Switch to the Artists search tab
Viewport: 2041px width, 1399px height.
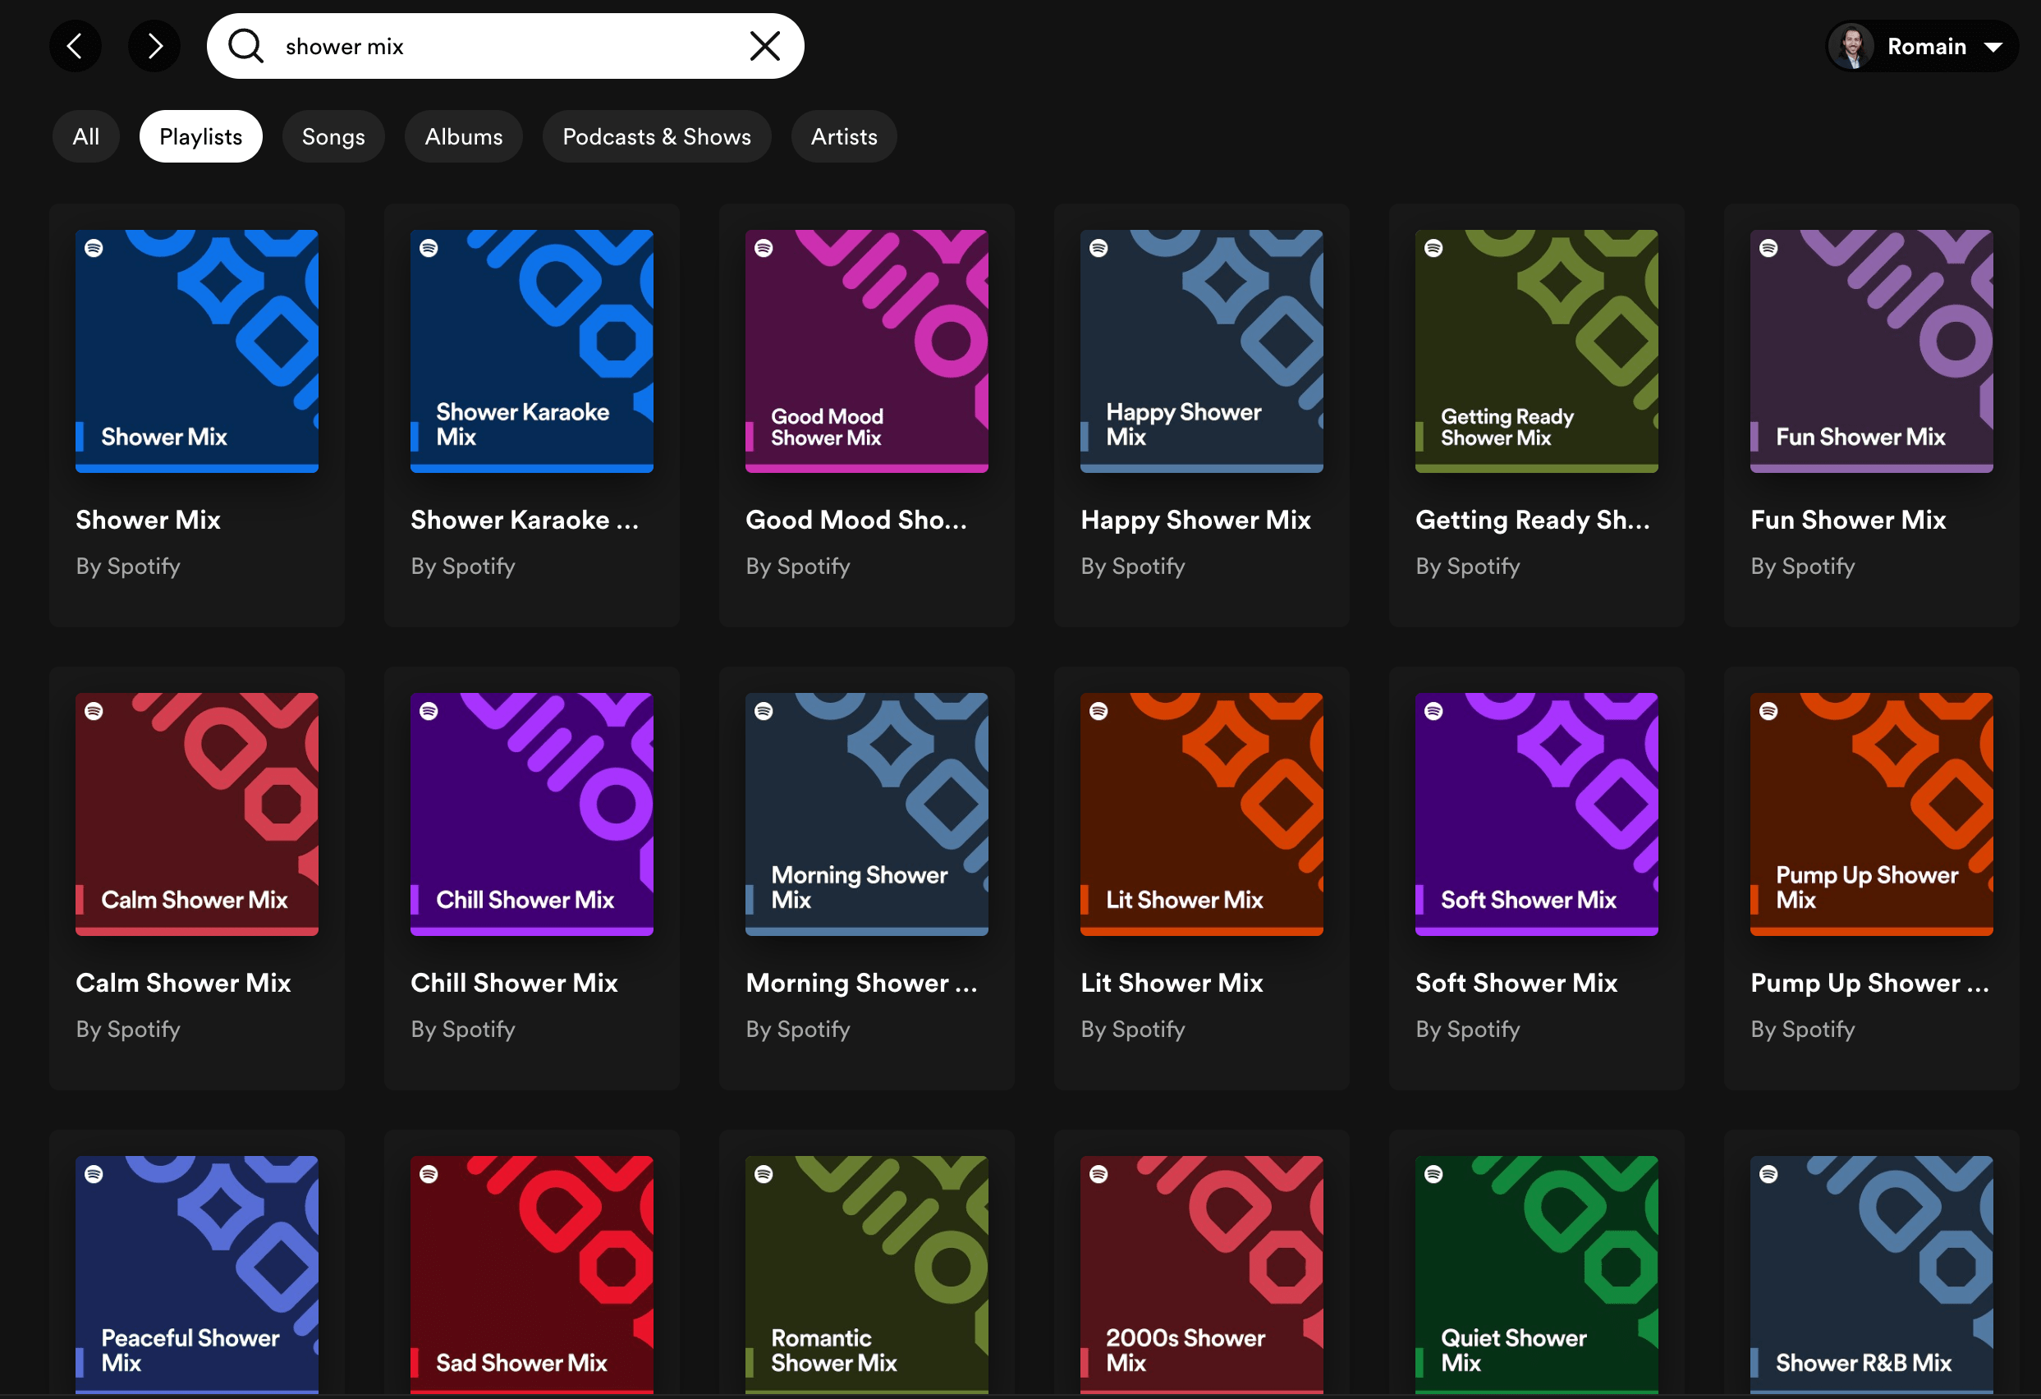coord(843,136)
